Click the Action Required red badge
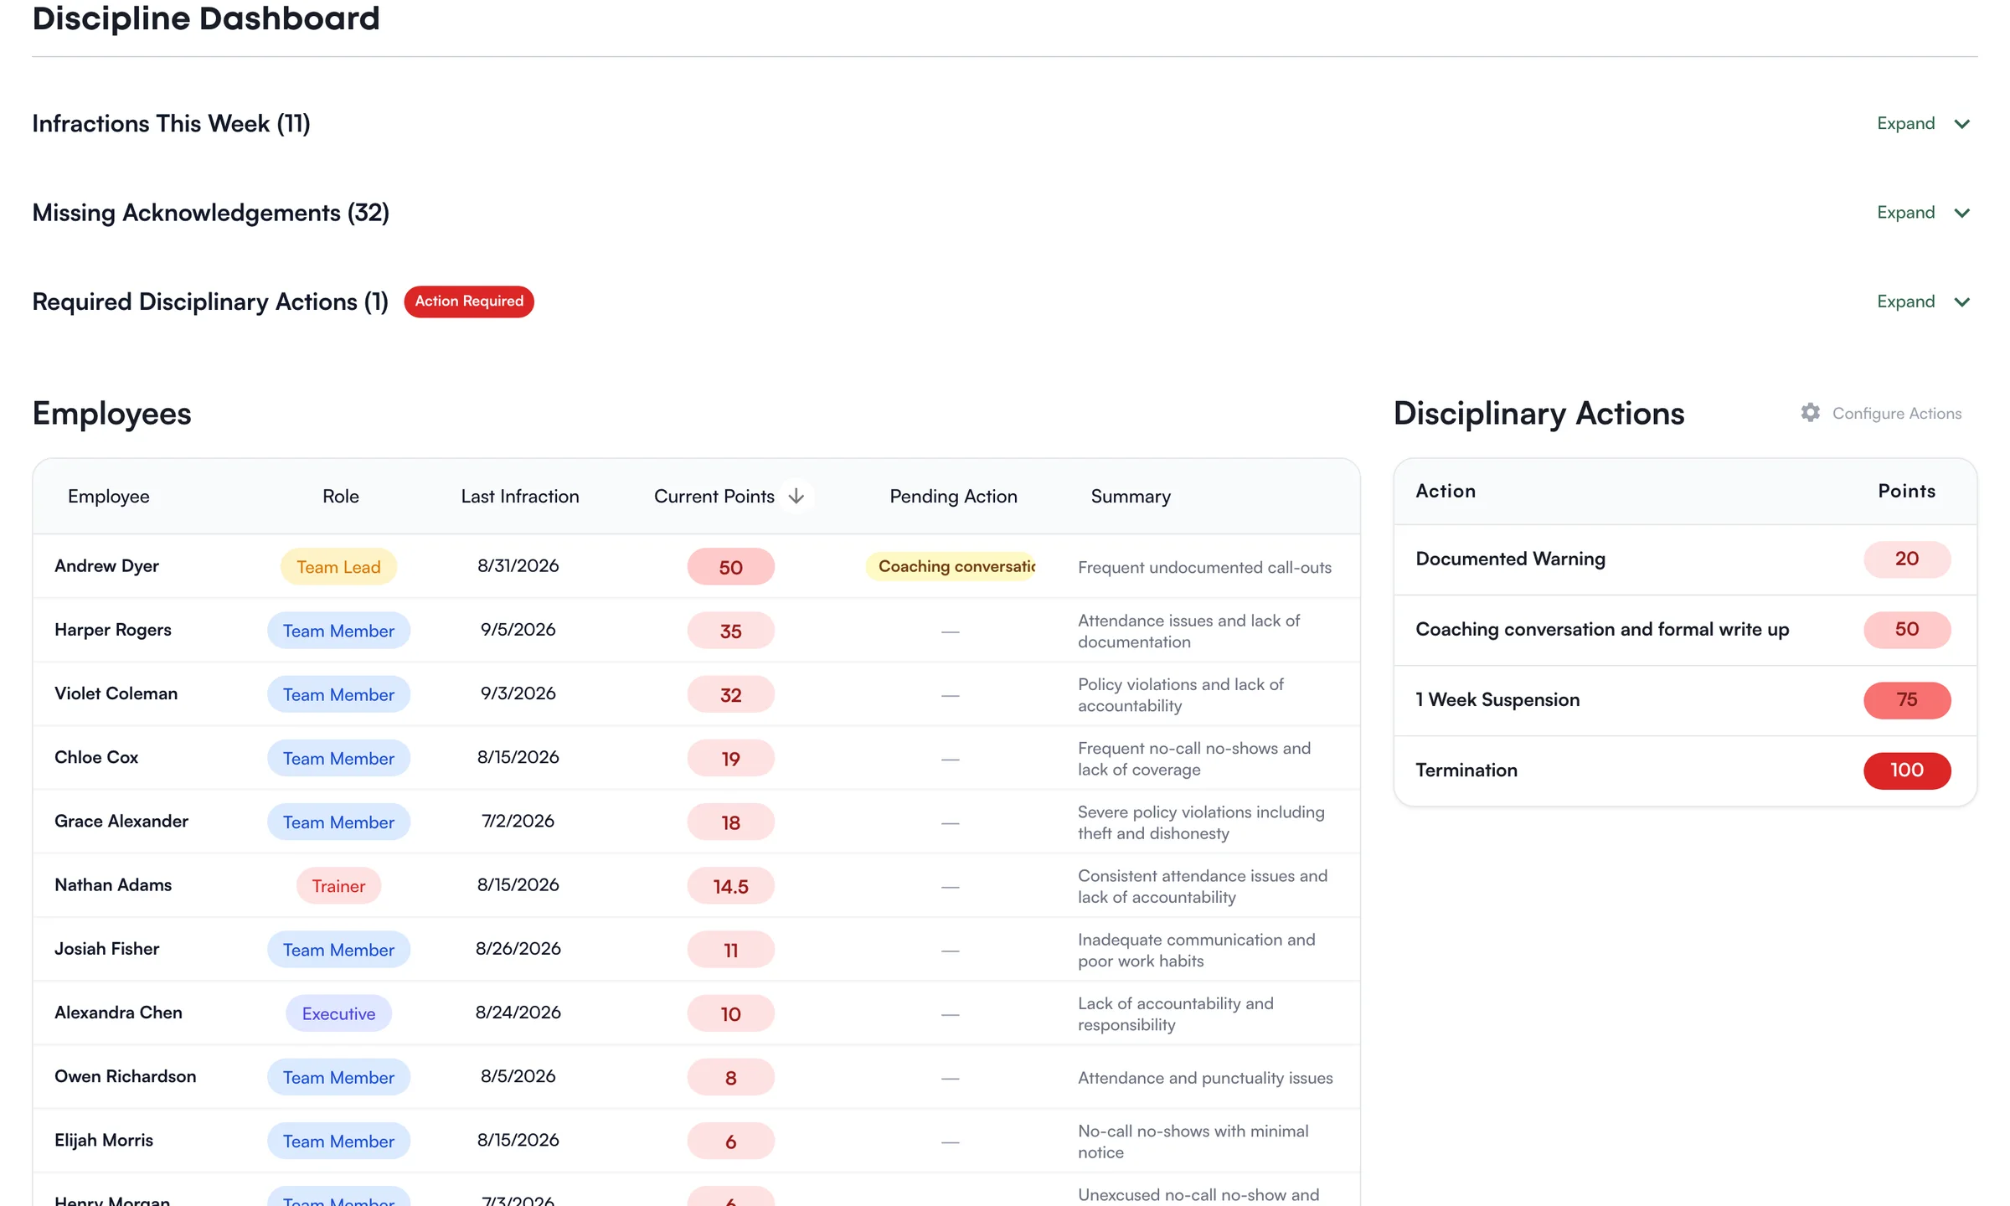Screen dimensions: 2010x1206 click(469, 301)
